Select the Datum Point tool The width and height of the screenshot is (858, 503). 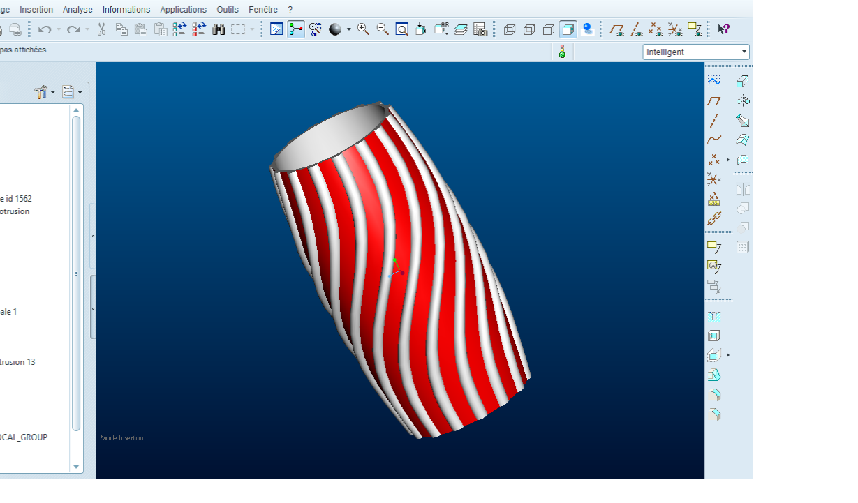click(x=713, y=160)
